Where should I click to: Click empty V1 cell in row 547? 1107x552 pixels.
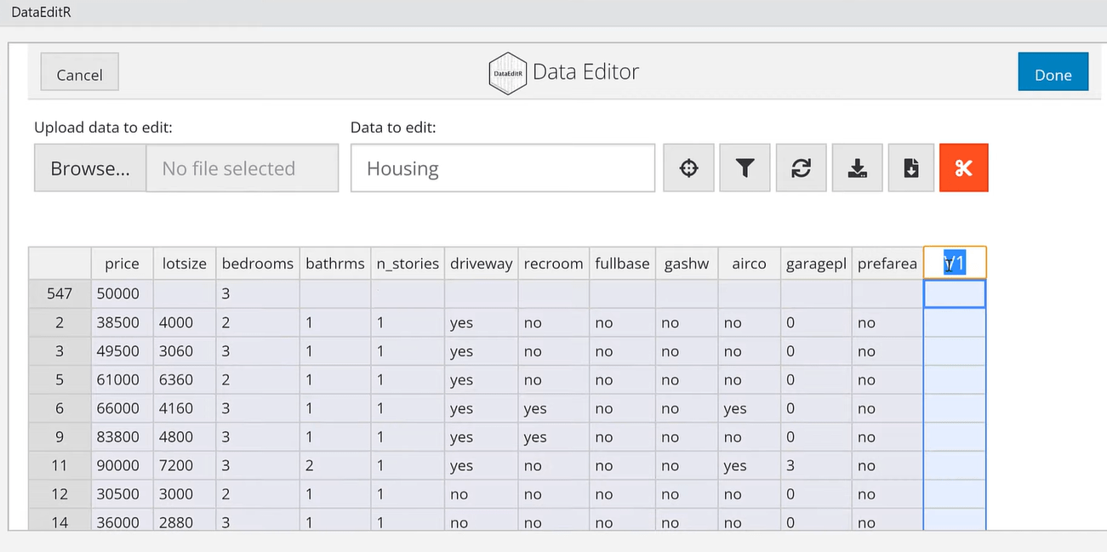[955, 293]
